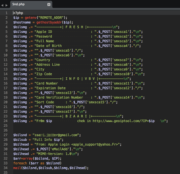Click "MIME-Version: 1.0" on line 31

tap(55, 154)
